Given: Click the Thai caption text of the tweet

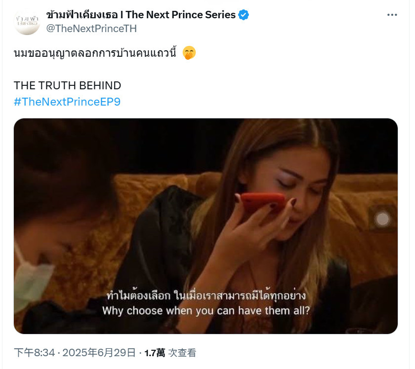Looking at the screenshot, I should (x=95, y=53).
